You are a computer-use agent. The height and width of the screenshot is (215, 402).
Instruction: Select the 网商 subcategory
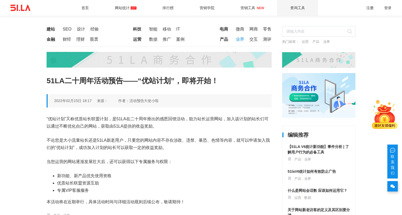[254, 29]
